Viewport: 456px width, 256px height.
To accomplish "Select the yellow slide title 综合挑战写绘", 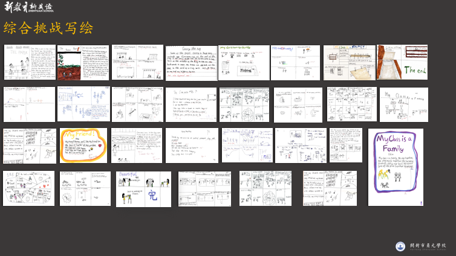I will [x=48, y=28].
